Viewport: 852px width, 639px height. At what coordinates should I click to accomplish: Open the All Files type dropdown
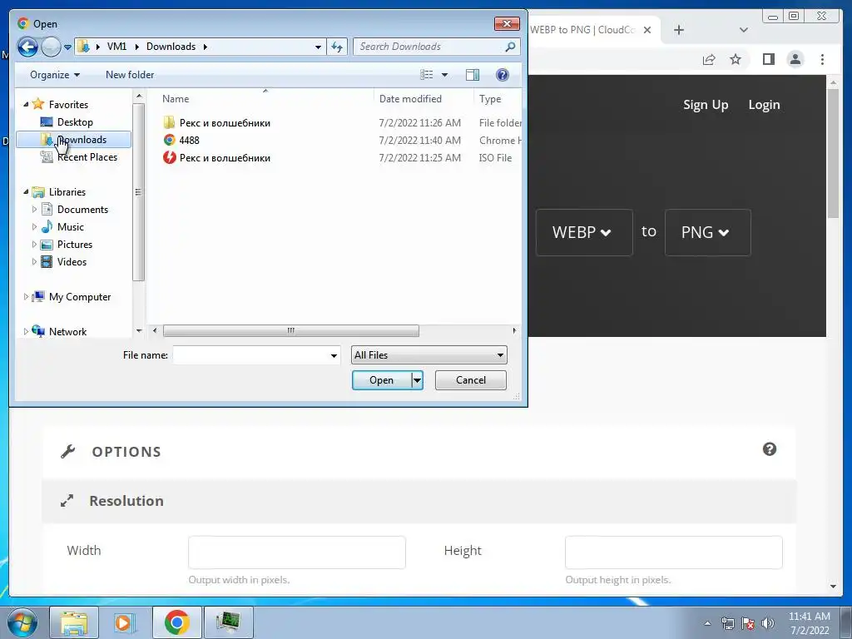click(428, 355)
